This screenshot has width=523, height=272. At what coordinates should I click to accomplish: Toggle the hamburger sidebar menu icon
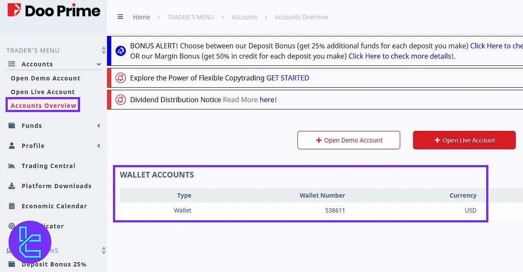pyautogui.click(x=120, y=17)
